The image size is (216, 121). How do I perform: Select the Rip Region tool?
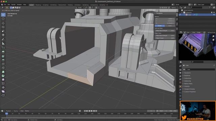coord(3,95)
